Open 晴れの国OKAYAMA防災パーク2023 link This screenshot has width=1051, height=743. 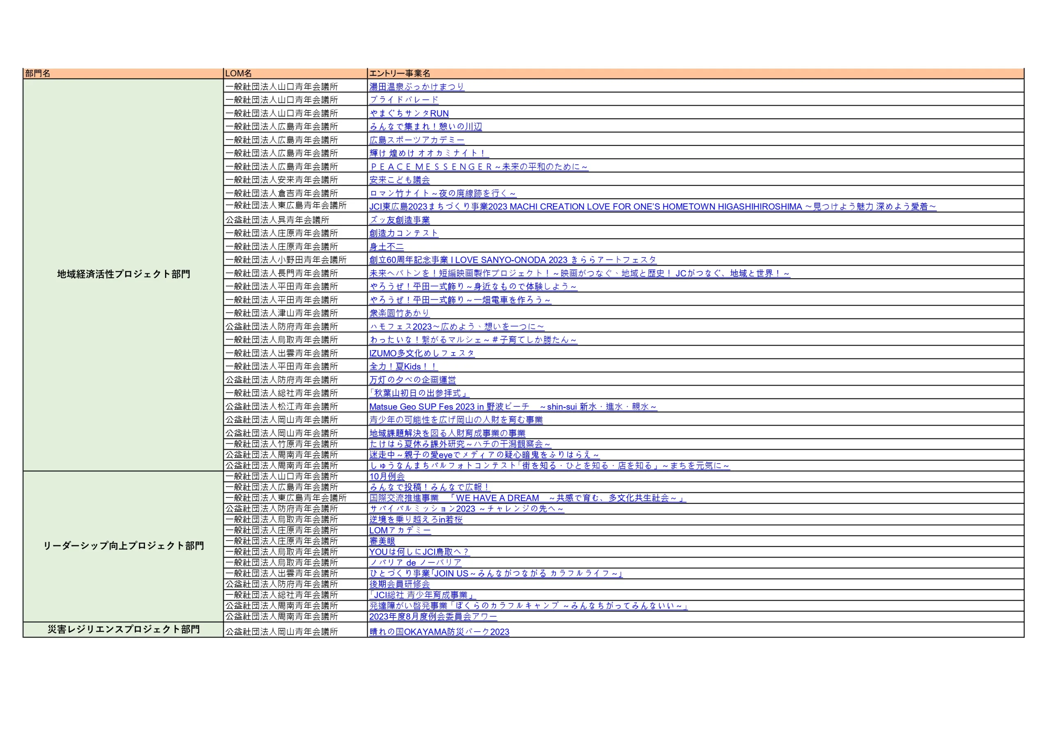[x=439, y=632]
